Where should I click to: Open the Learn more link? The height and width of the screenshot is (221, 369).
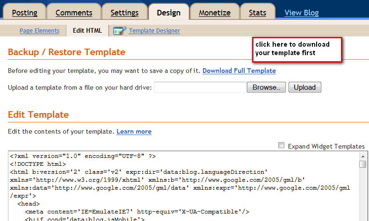point(134,131)
